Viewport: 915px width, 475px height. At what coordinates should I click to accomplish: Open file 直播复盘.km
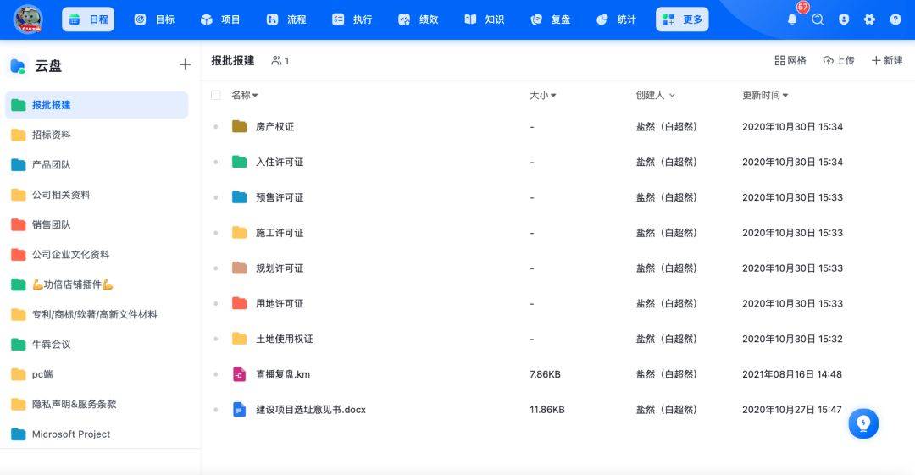283,374
